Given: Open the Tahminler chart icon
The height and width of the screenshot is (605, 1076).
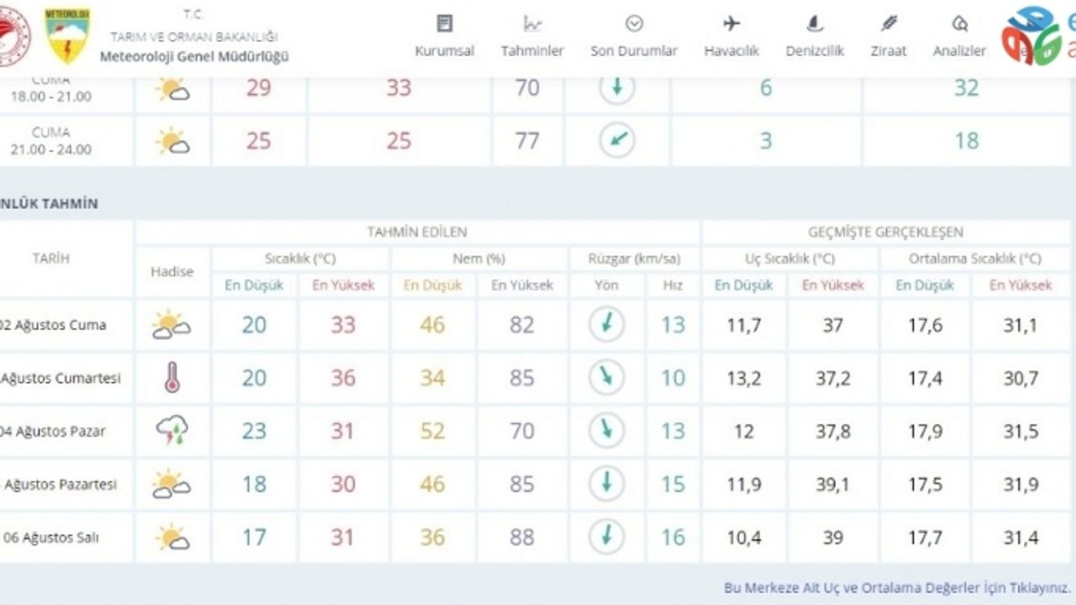Looking at the screenshot, I should [532, 23].
